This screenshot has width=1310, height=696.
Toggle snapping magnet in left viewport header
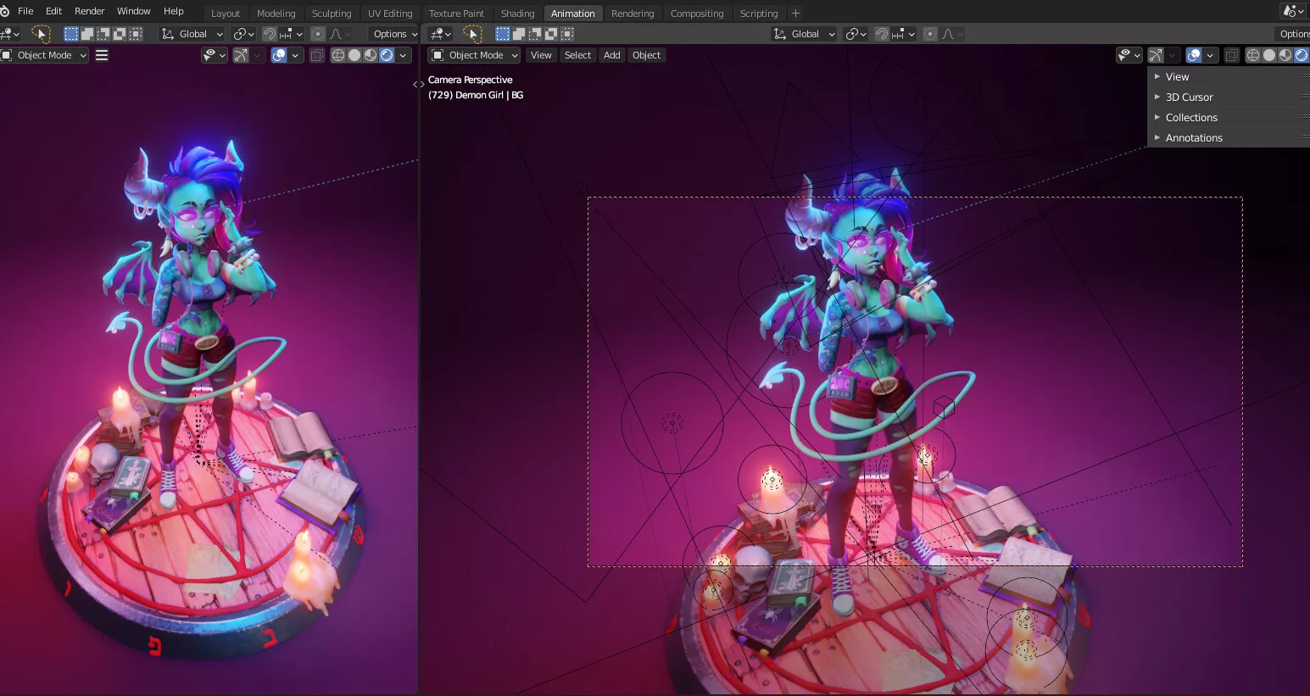pyautogui.click(x=270, y=34)
